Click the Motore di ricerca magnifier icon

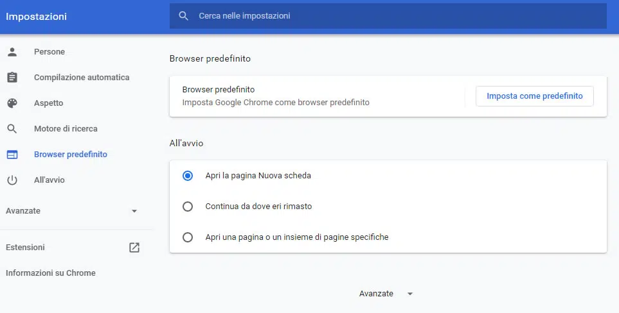(x=12, y=129)
